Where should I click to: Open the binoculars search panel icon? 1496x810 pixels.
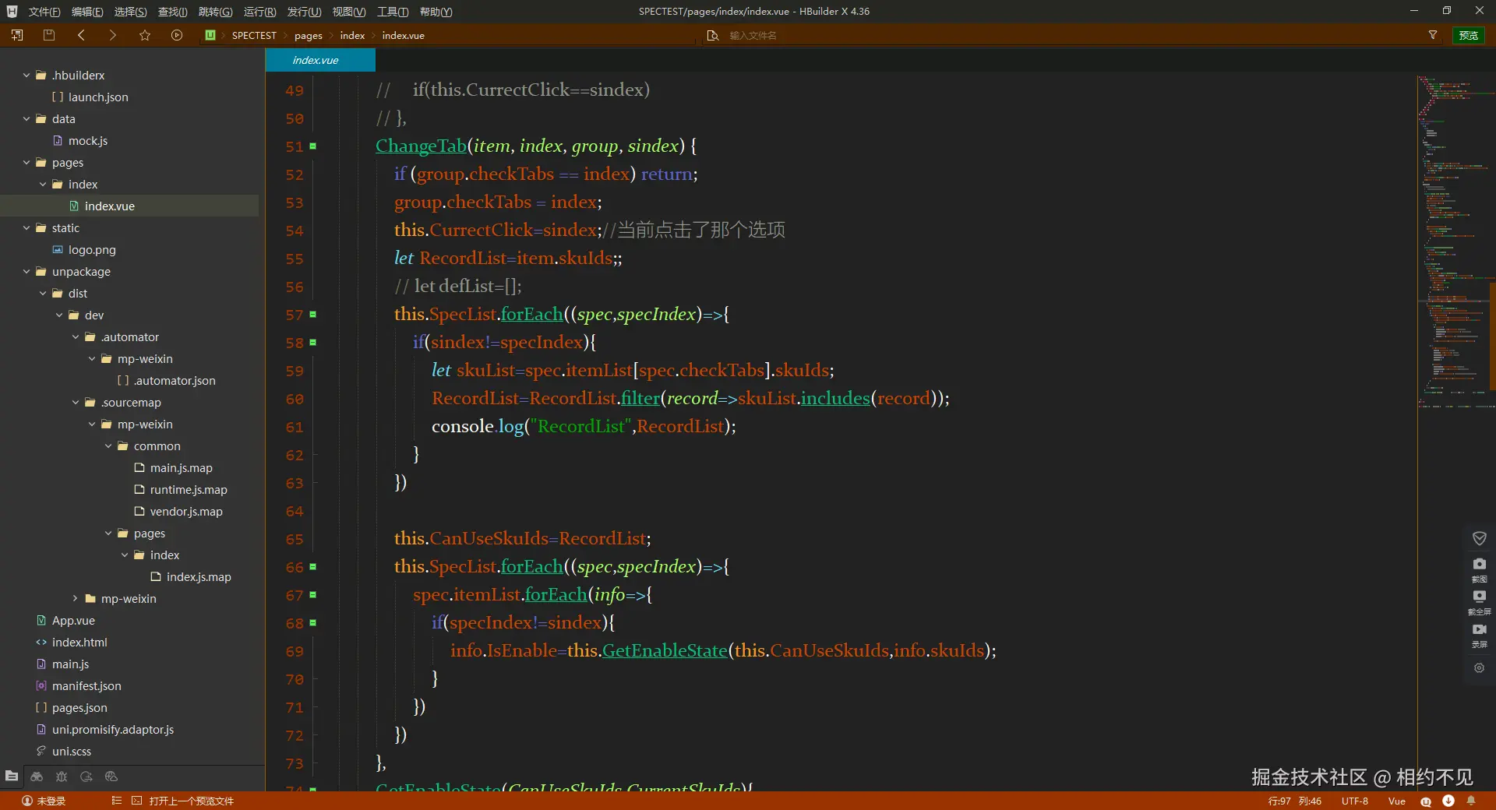pos(37,776)
